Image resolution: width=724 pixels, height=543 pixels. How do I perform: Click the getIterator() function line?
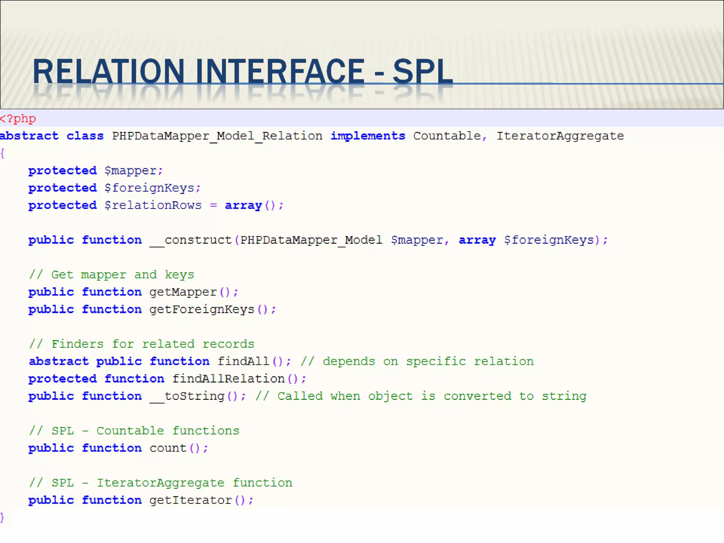[141, 500]
